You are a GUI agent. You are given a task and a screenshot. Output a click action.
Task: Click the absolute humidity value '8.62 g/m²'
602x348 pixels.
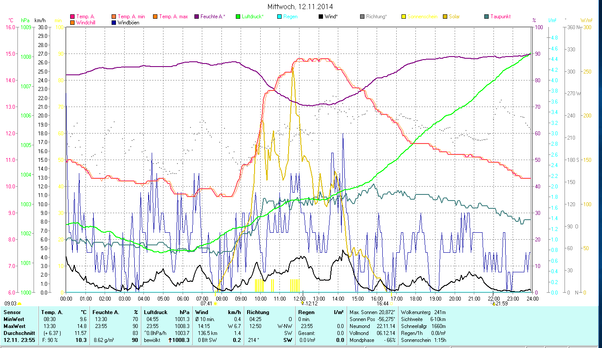tap(104, 340)
